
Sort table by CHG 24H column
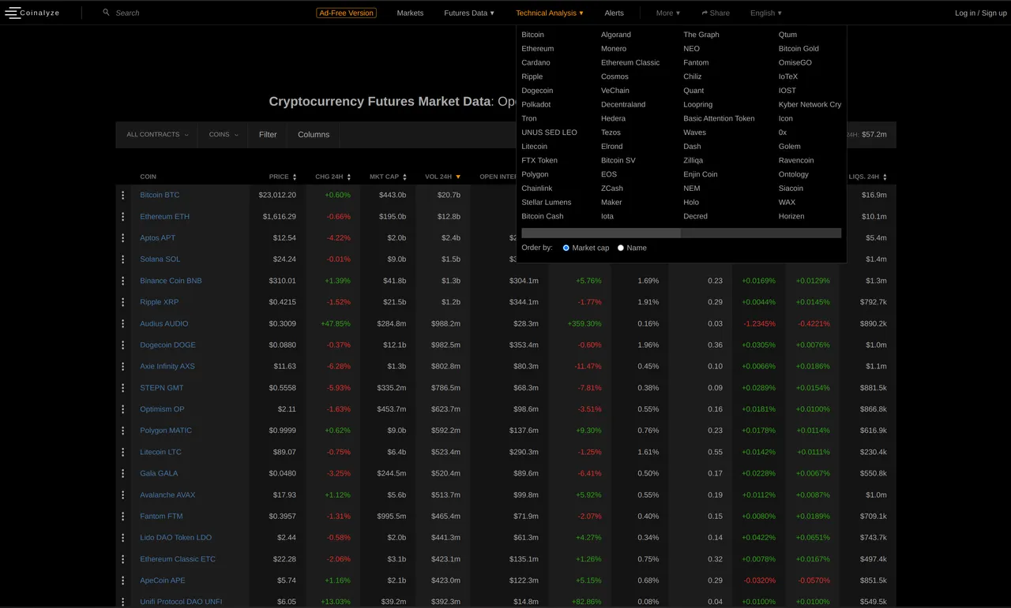pyautogui.click(x=332, y=177)
